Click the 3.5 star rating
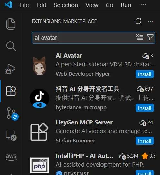Image resolution: width=160 pixels, height=175 pixels. click(148, 156)
